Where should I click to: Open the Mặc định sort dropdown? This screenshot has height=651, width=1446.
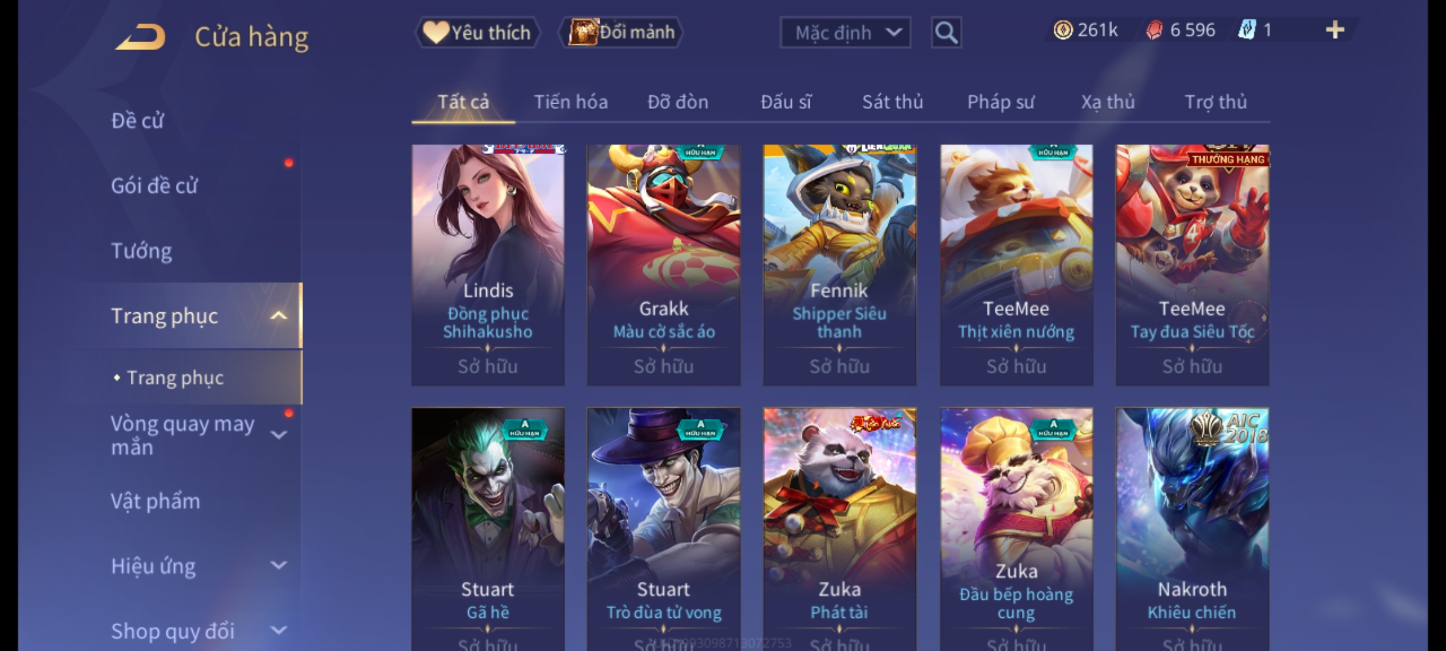(x=845, y=33)
